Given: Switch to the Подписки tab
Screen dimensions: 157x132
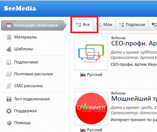Looking at the screenshot, I should tap(132, 25).
